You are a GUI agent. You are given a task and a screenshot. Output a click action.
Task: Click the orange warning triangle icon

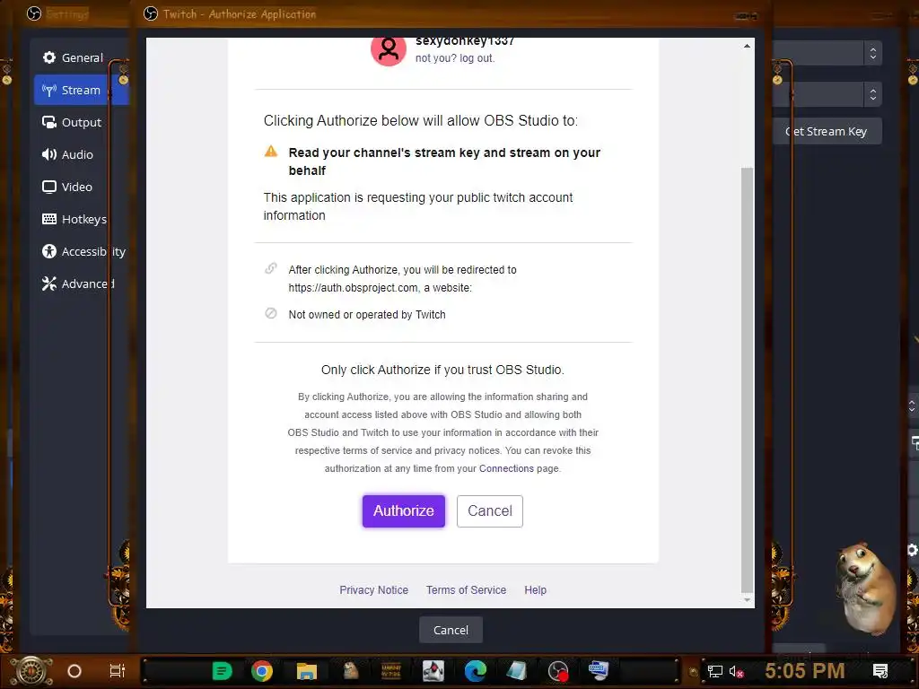(271, 151)
